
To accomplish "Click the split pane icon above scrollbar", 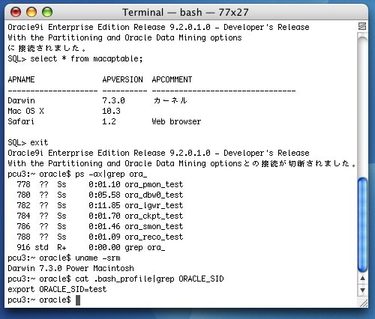I will click(x=362, y=26).
